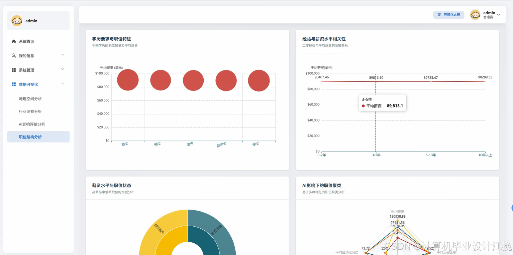The image size is (513, 255).
Task: Click the 博士 bubble in the education chart
Action: tap(161, 80)
